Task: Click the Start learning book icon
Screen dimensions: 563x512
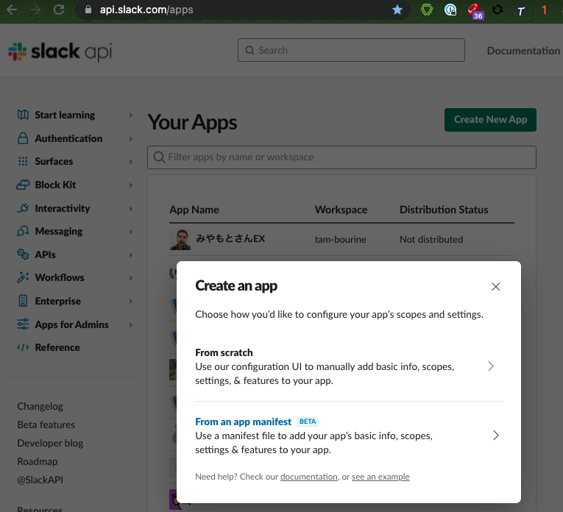Action: click(x=23, y=115)
